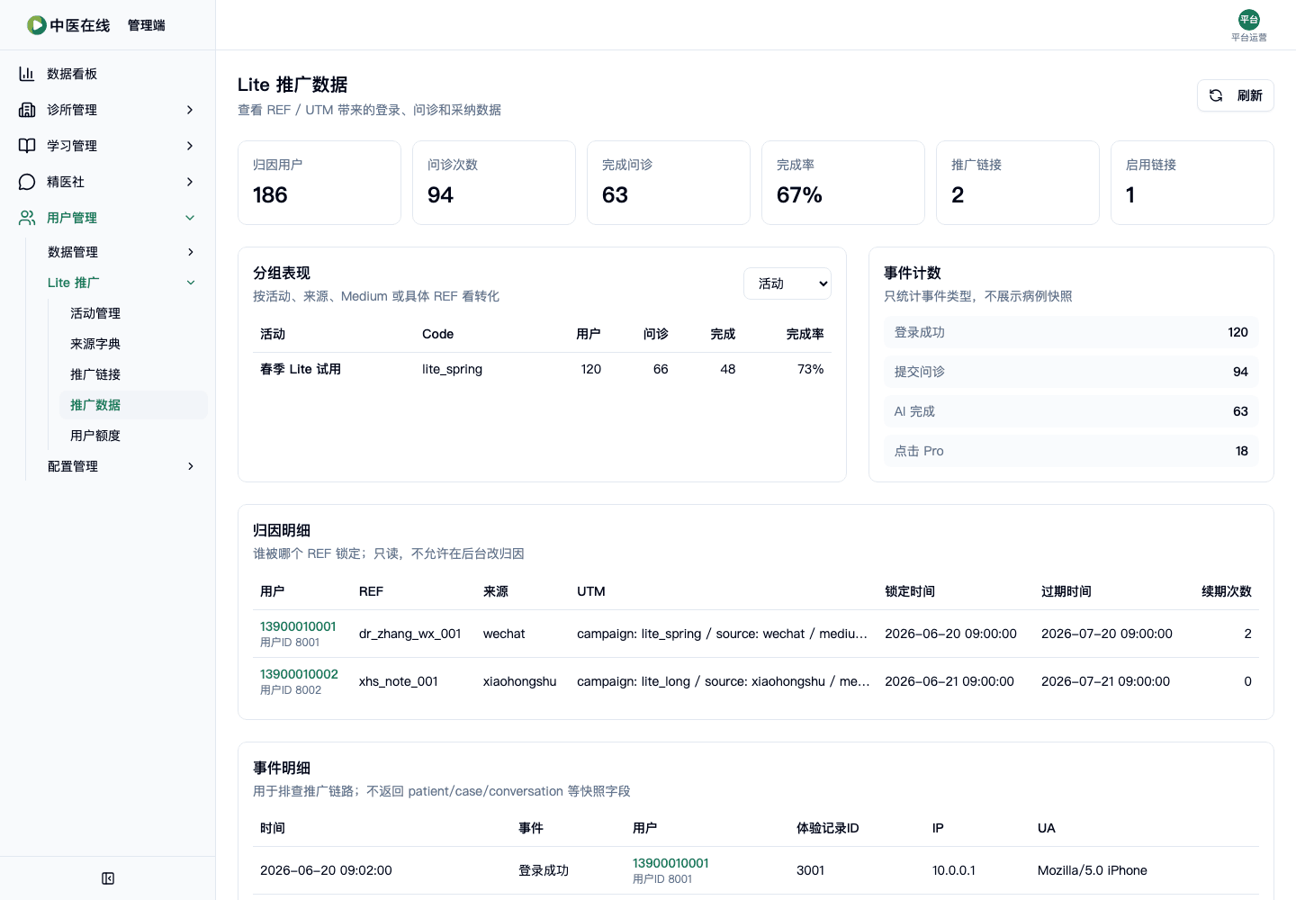Image resolution: width=1296 pixels, height=900 pixels.
Task: Click the 完成问诊 63 card
Action: pyautogui.click(x=669, y=183)
